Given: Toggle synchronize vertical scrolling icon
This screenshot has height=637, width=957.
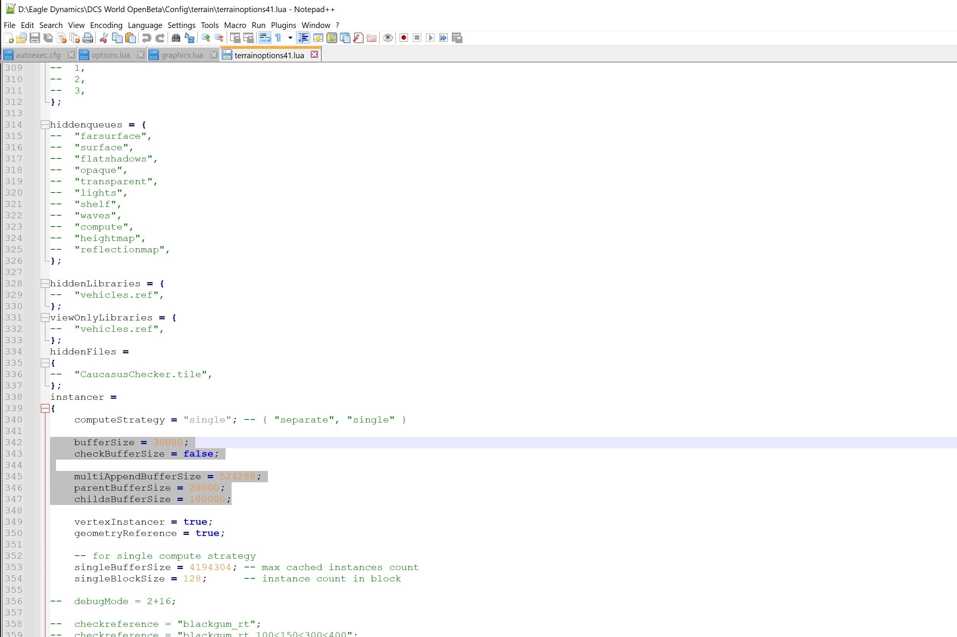Looking at the screenshot, I should click(235, 38).
